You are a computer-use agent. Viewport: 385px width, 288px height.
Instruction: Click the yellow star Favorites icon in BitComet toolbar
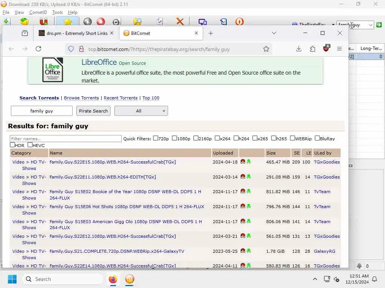pyautogui.click(x=68, y=21)
